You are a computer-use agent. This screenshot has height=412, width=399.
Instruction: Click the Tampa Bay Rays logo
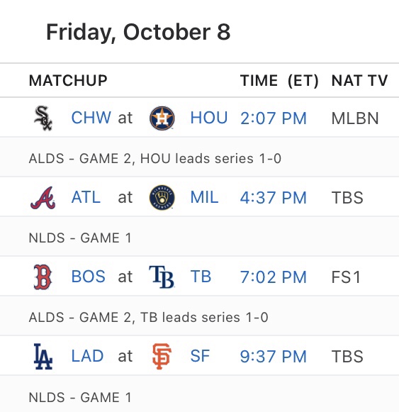coord(162,277)
